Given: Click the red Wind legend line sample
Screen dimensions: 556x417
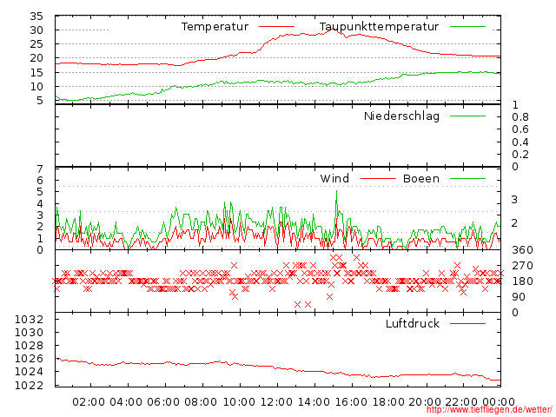Looking at the screenshot, I should (x=378, y=178).
